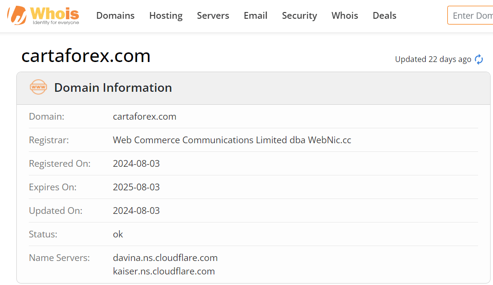
Task: Click the Registered On date 2024-08-03
Action: (136, 163)
